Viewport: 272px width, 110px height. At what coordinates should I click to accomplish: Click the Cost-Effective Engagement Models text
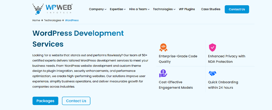[x=176, y=85]
